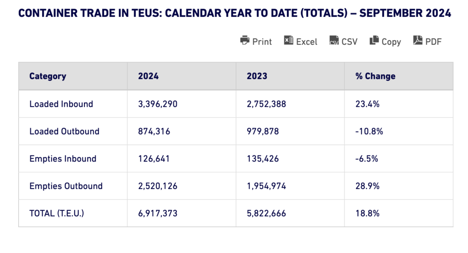This screenshot has width=468, height=253.
Task: Select the Loaded Inbound row label
Action: click(61, 104)
